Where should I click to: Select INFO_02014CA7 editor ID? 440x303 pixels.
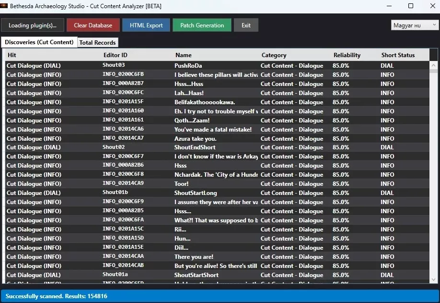pos(123,138)
